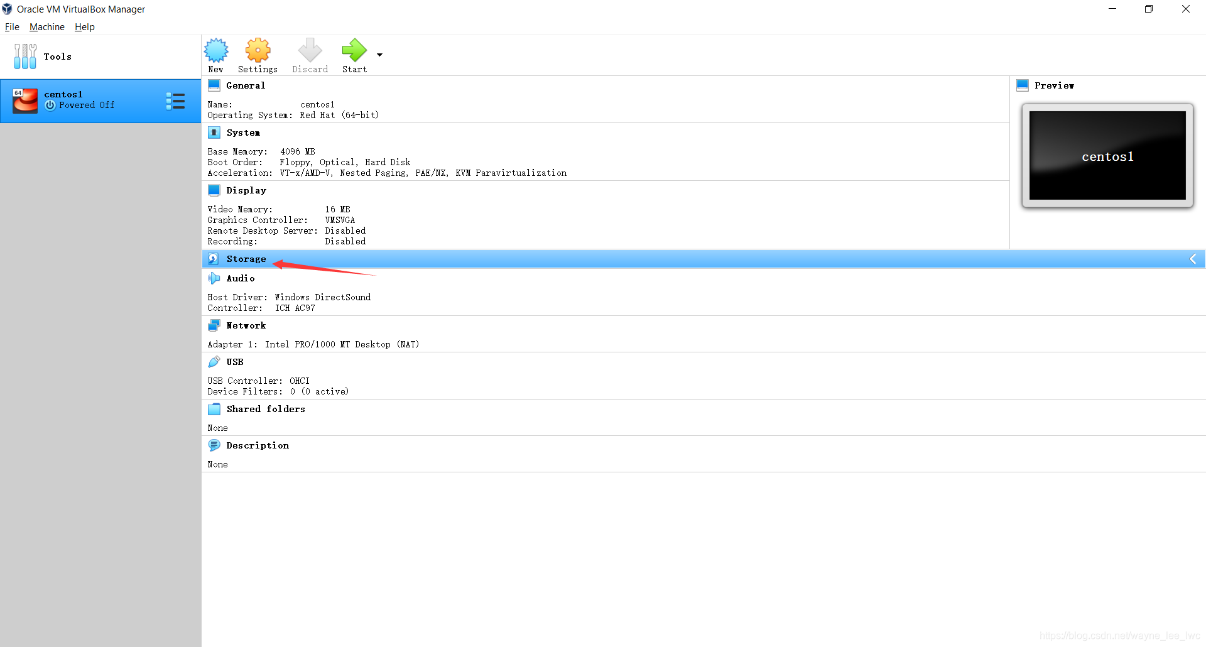Click the Audio speaker icon
1206x647 pixels.
214,278
